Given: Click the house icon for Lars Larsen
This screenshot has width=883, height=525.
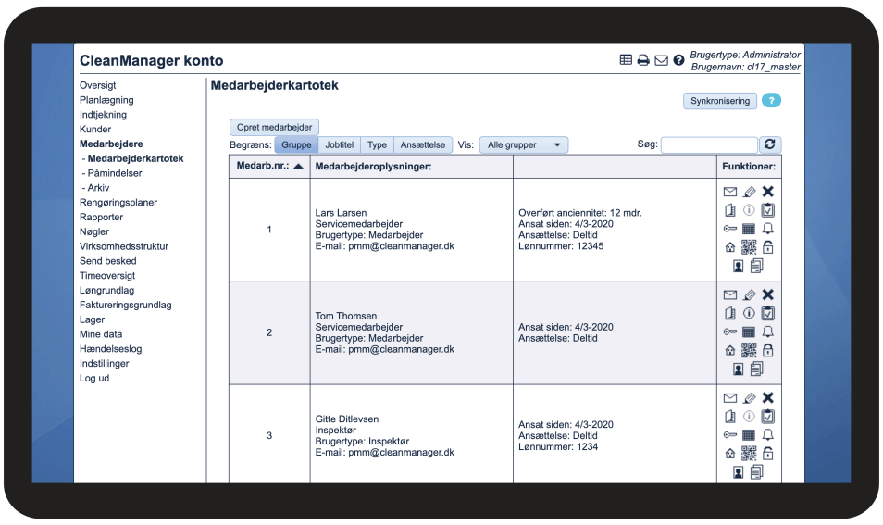Looking at the screenshot, I should 730,247.
